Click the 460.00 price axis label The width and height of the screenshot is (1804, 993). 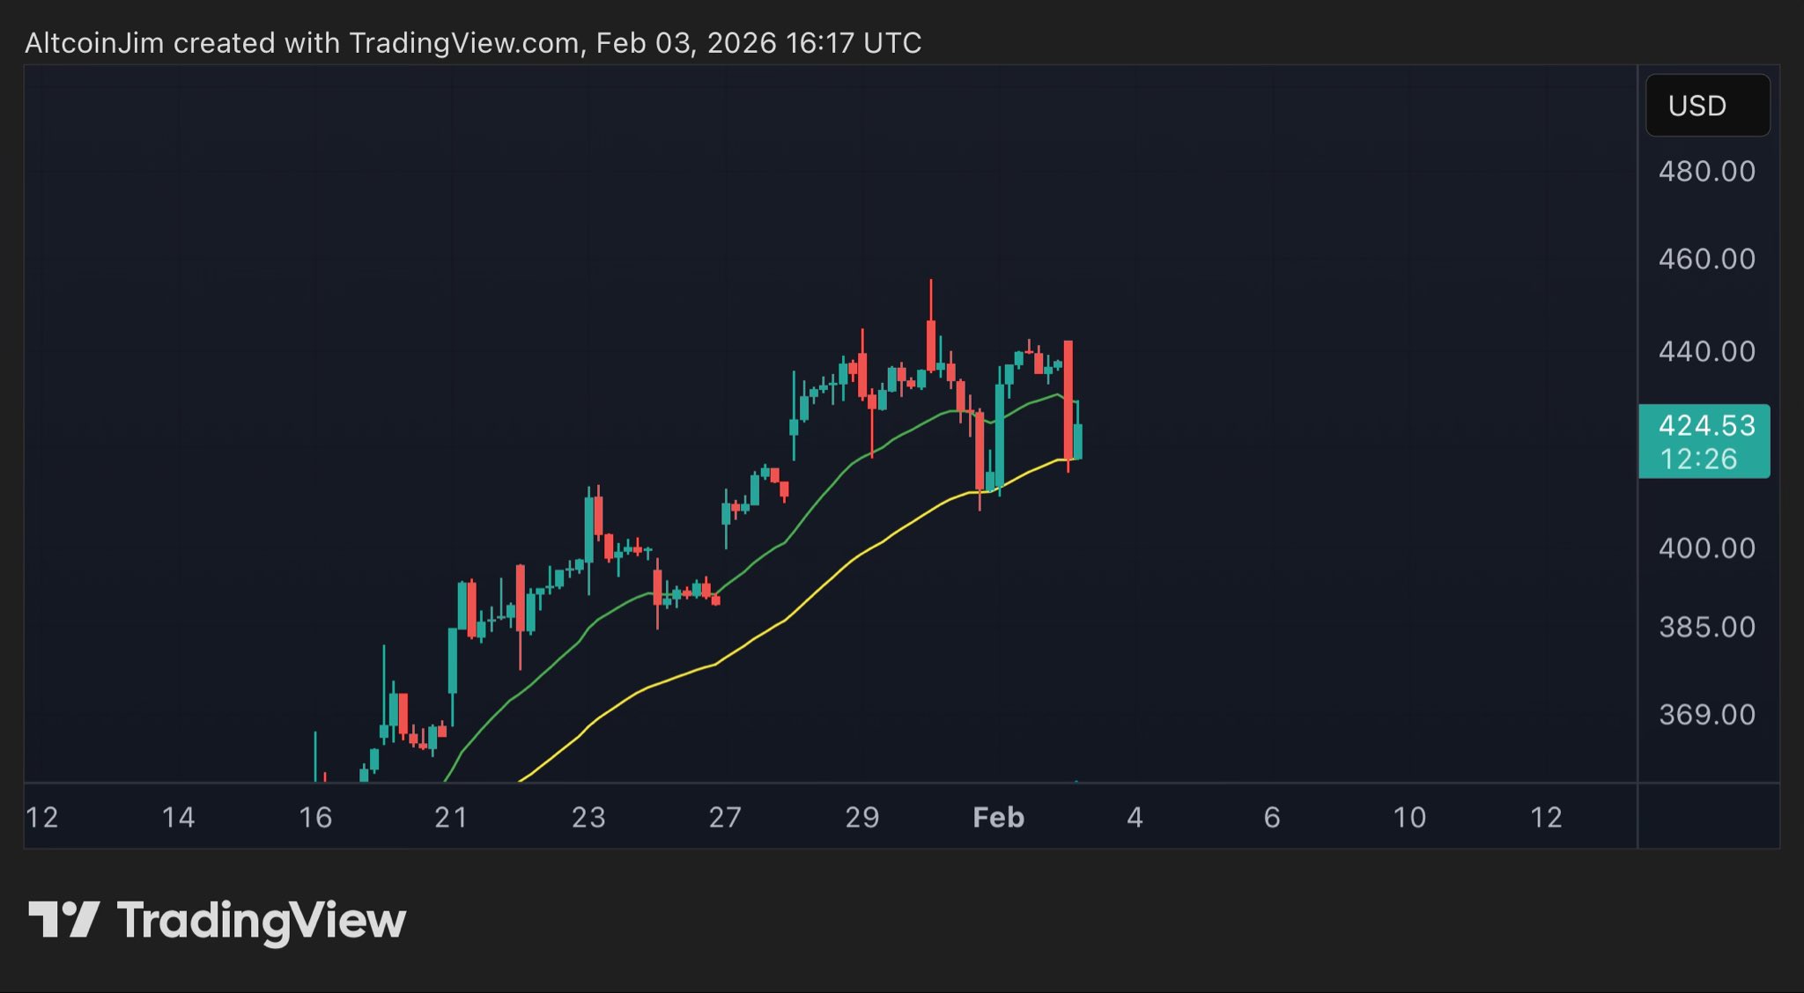(x=1706, y=259)
